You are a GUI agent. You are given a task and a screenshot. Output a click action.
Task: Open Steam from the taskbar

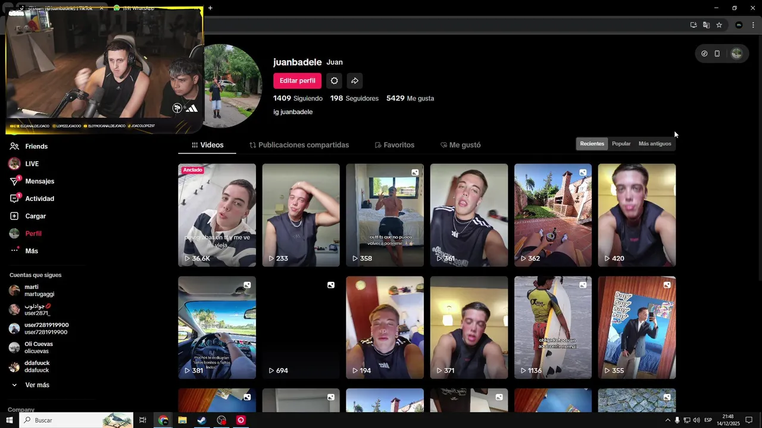(202, 420)
